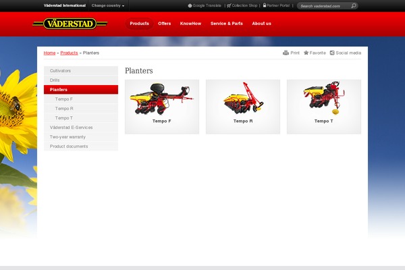This screenshot has width=405, height=270.
Task: Open Väderstad E-Services in sidebar
Action: click(x=81, y=128)
